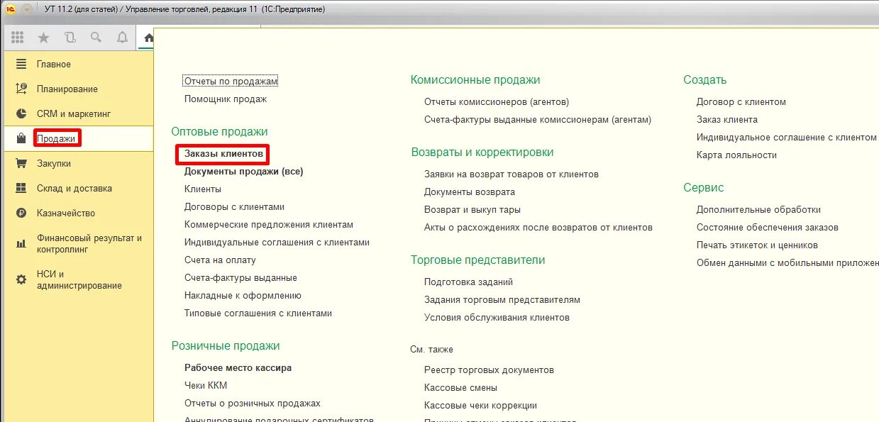Open Заявки на возврат товаров от клиентов
879x422 pixels.
tap(512, 174)
